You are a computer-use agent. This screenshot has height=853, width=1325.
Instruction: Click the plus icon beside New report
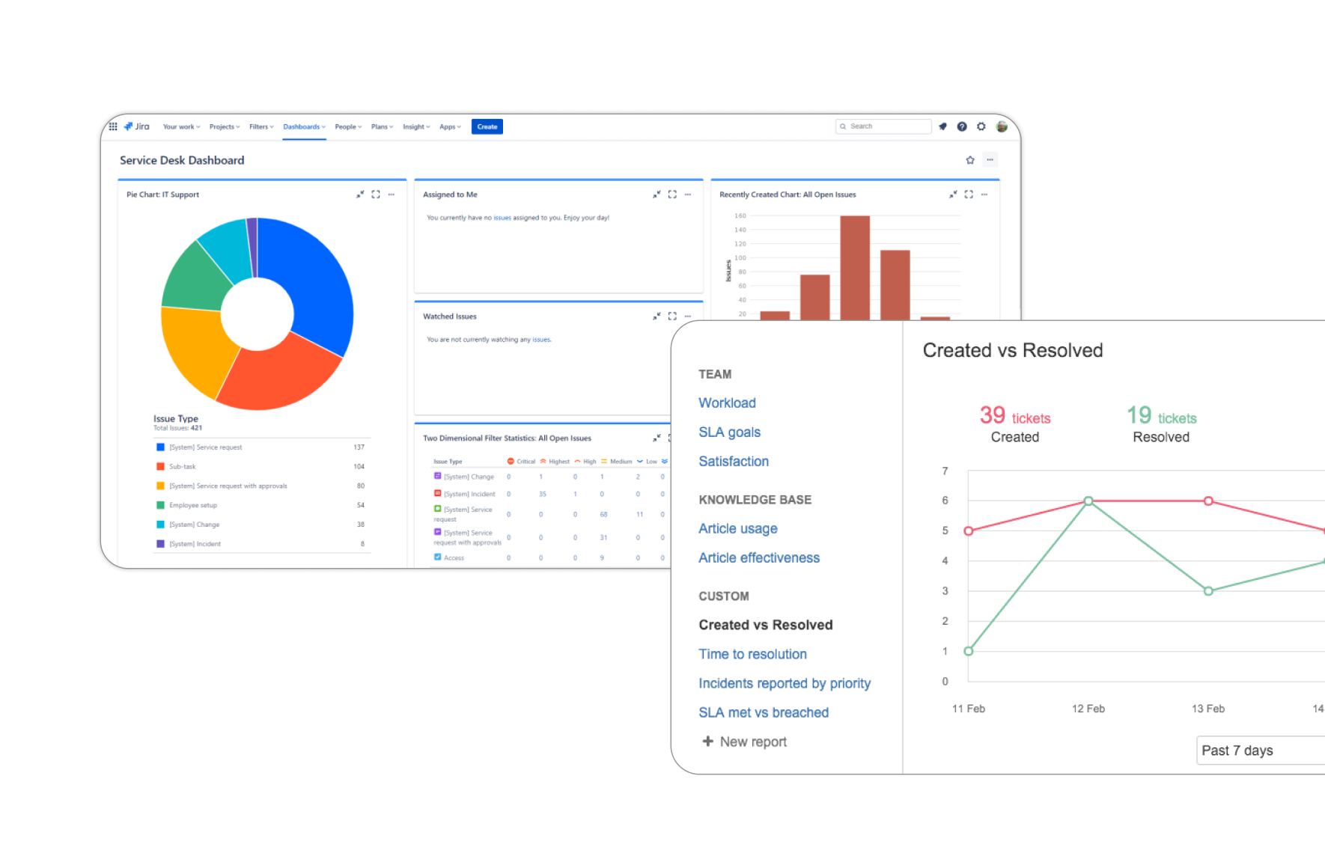click(x=707, y=742)
